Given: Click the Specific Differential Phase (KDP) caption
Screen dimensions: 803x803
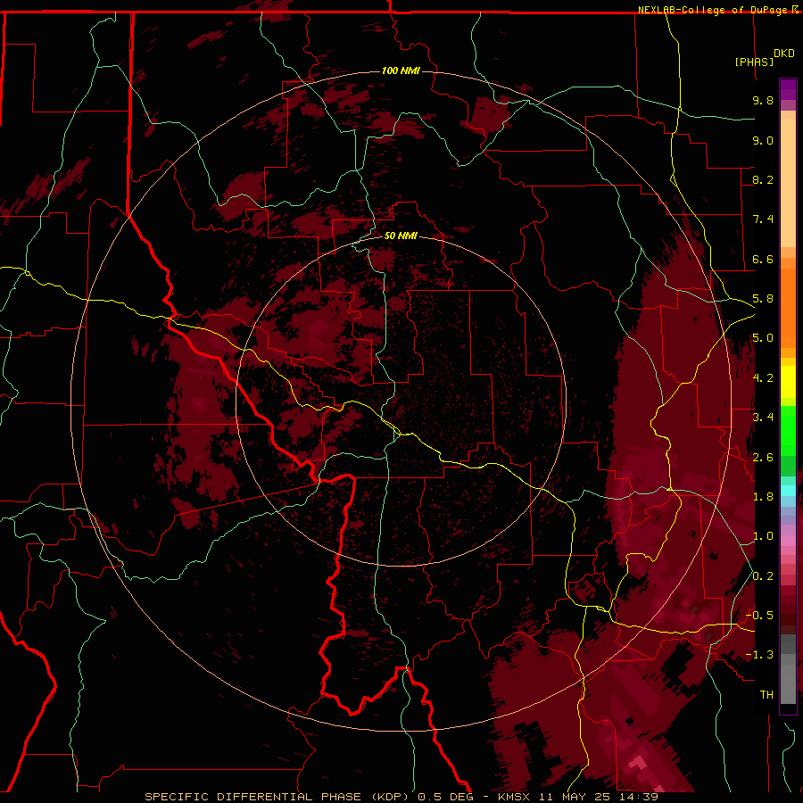Looking at the screenshot, I should tap(277, 797).
